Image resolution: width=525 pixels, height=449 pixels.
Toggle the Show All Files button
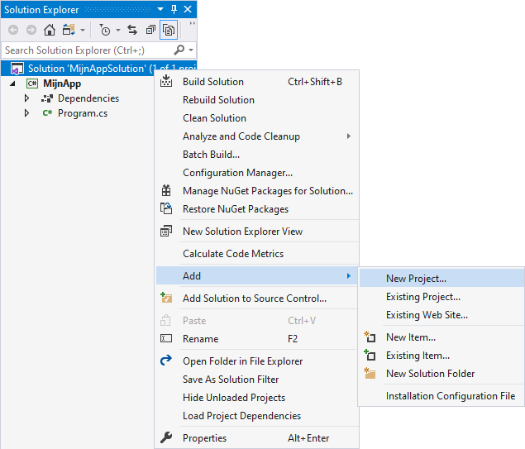(168, 30)
